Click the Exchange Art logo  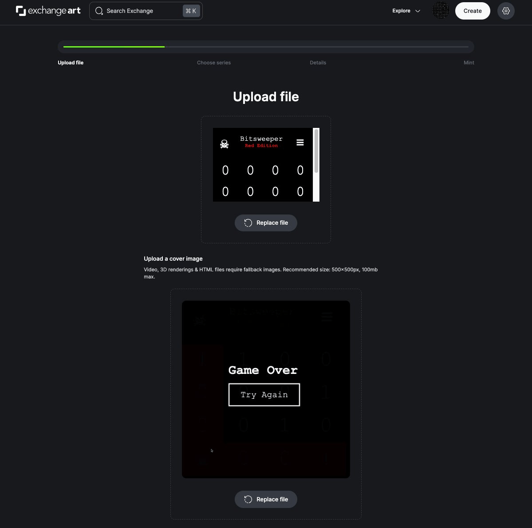coord(48,11)
